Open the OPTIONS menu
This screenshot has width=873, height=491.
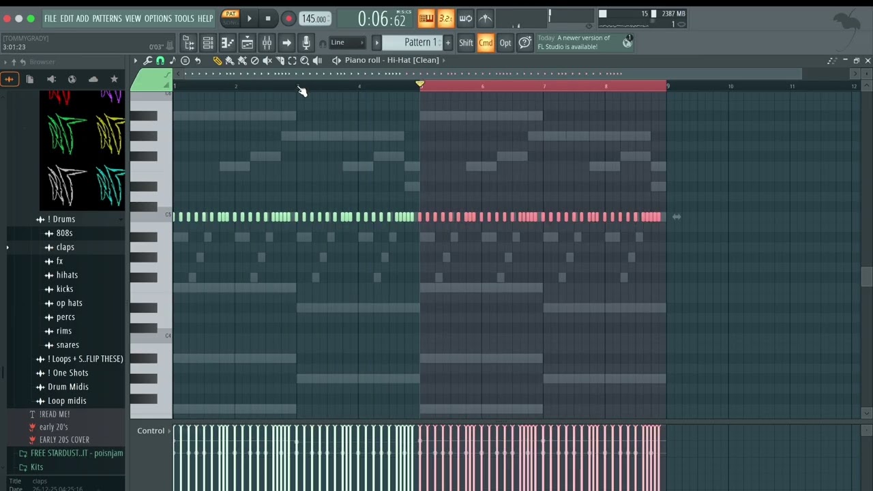pos(158,18)
